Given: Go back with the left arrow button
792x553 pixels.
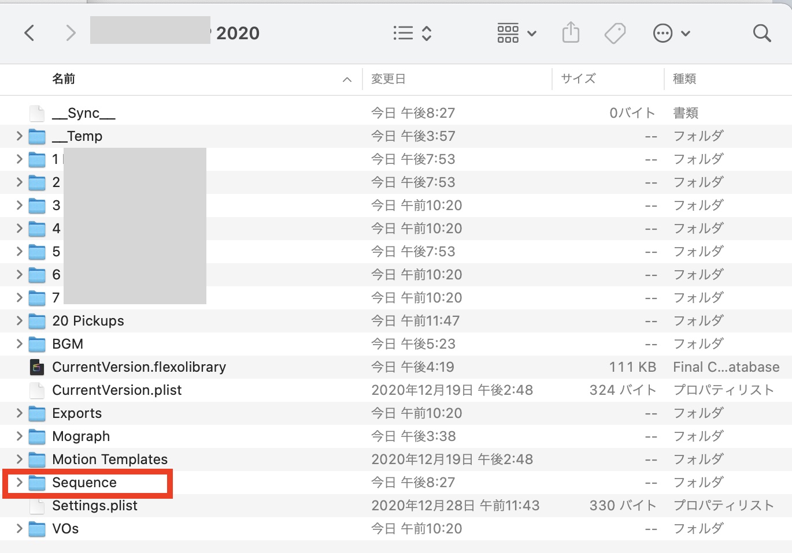Looking at the screenshot, I should [x=29, y=33].
